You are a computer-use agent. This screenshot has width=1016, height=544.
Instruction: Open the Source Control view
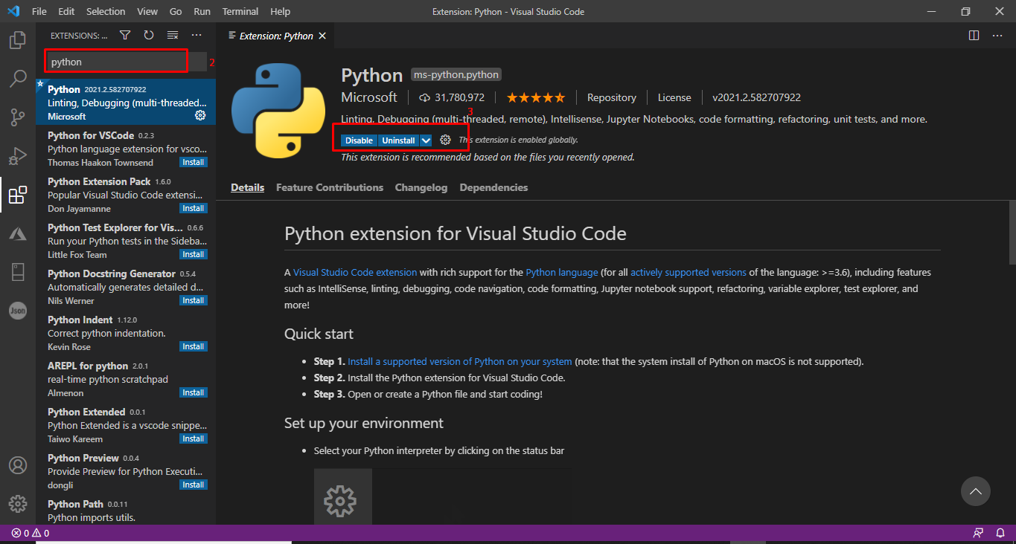coord(17,117)
